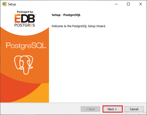Minimize the Setup window

click(x=116, y=4)
